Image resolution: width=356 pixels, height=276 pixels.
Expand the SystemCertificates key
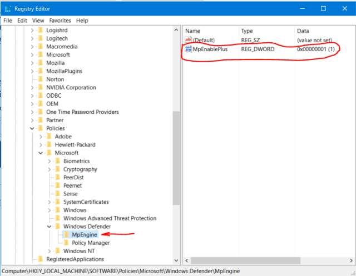(50, 202)
